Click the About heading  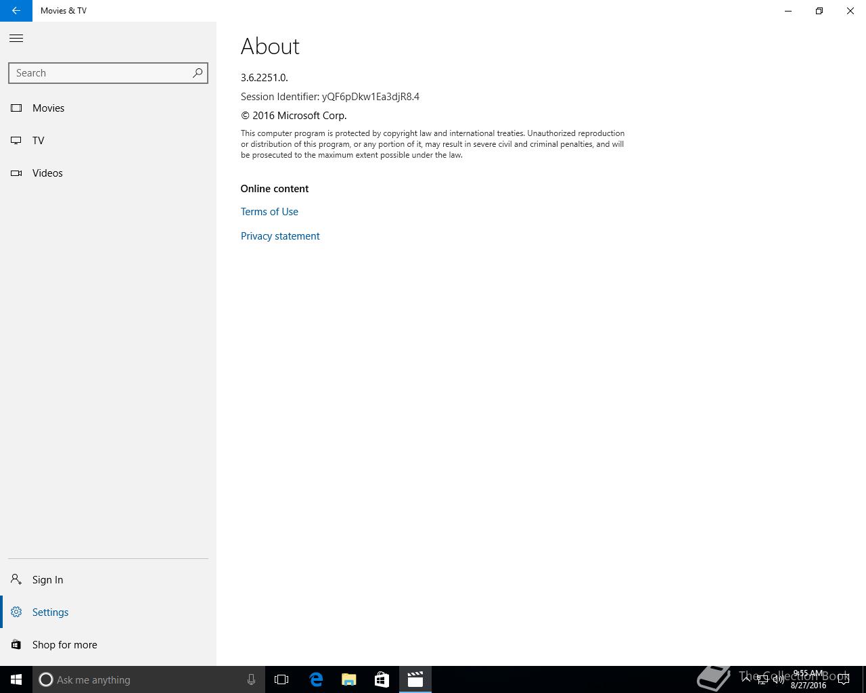270,46
